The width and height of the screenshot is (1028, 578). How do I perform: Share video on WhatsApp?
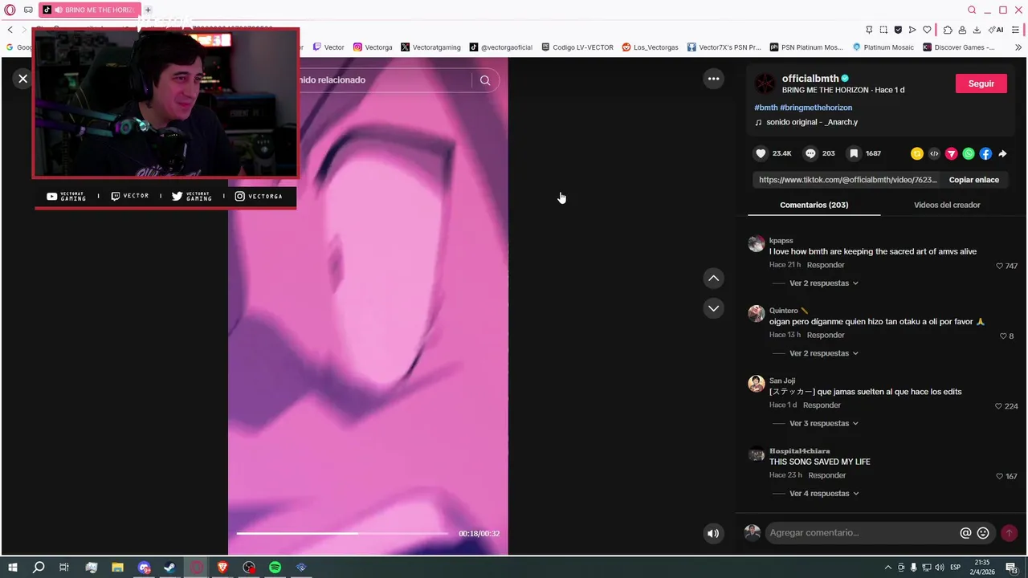pos(969,153)
